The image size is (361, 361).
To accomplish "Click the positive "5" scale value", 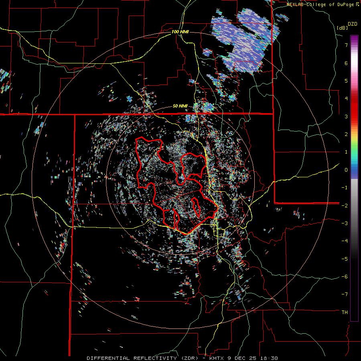I will click(x=346, y=81).
